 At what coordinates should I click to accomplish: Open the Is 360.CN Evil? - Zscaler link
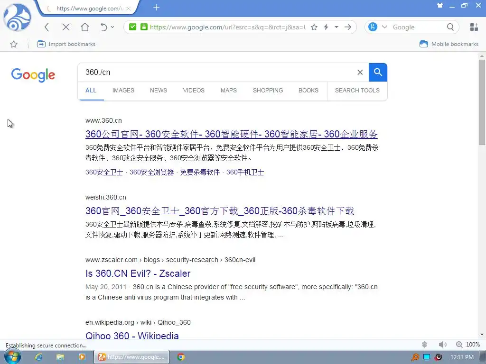click(138, 273)
